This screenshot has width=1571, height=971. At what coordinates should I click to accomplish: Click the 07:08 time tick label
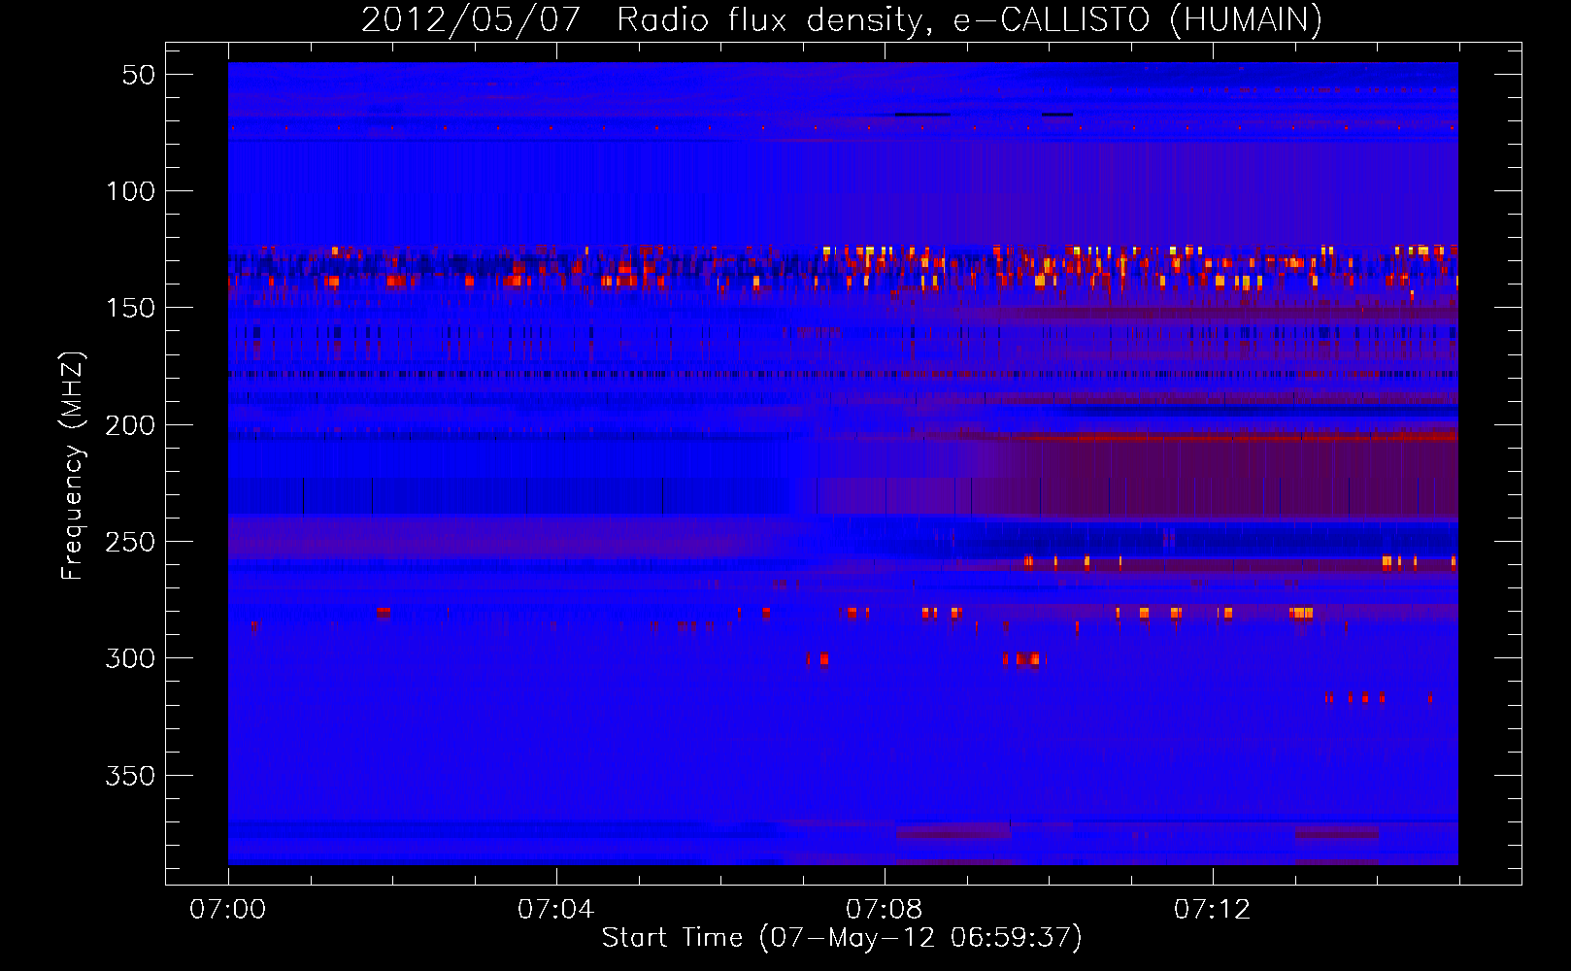(884, 910)
